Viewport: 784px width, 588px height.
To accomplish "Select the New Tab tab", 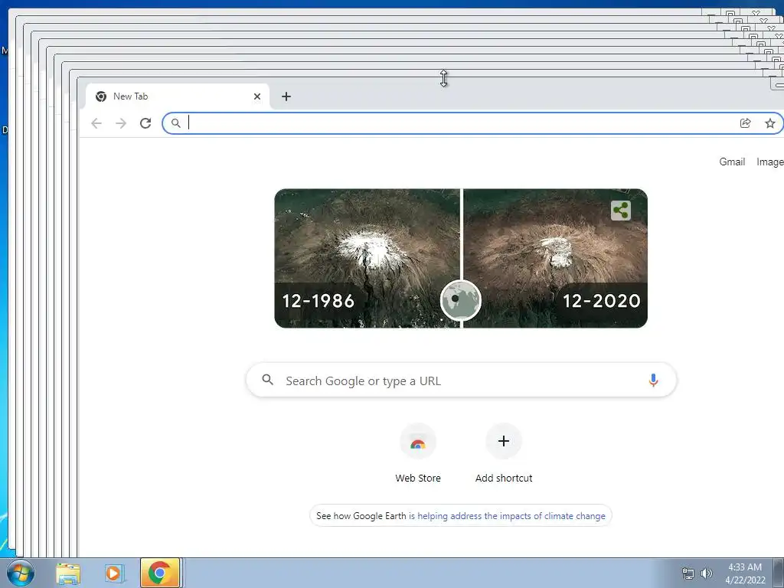I will click(x=178, y=96).
